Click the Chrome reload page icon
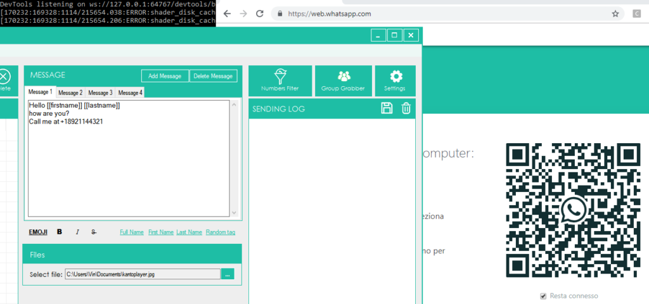Viewport: 649px width, 304px height. pyautogui.click(x=260, y=13)
